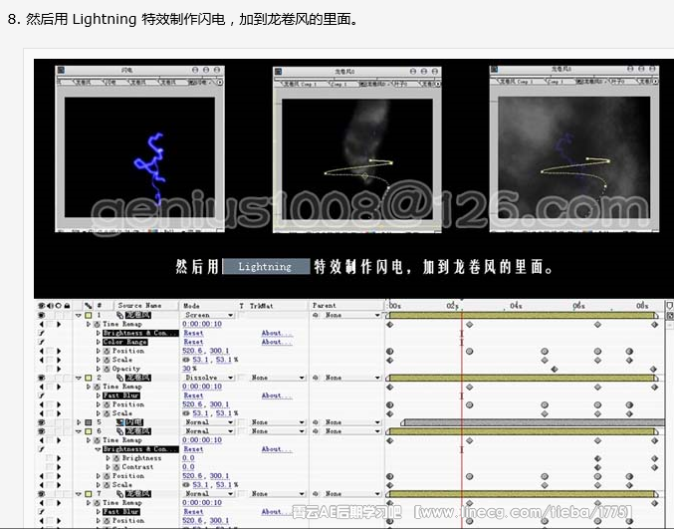This screenshot has height=529, width=674.
Task: Disable the Color Range effect switch
Action: tap(42, 343)
